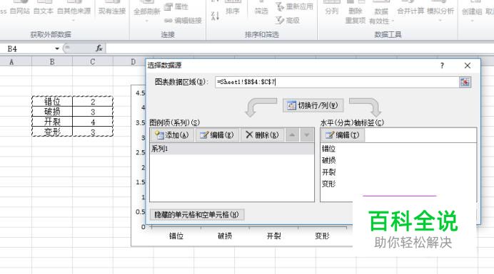Move series down arrow button
The image size is (494, 274).
point(306,135)
